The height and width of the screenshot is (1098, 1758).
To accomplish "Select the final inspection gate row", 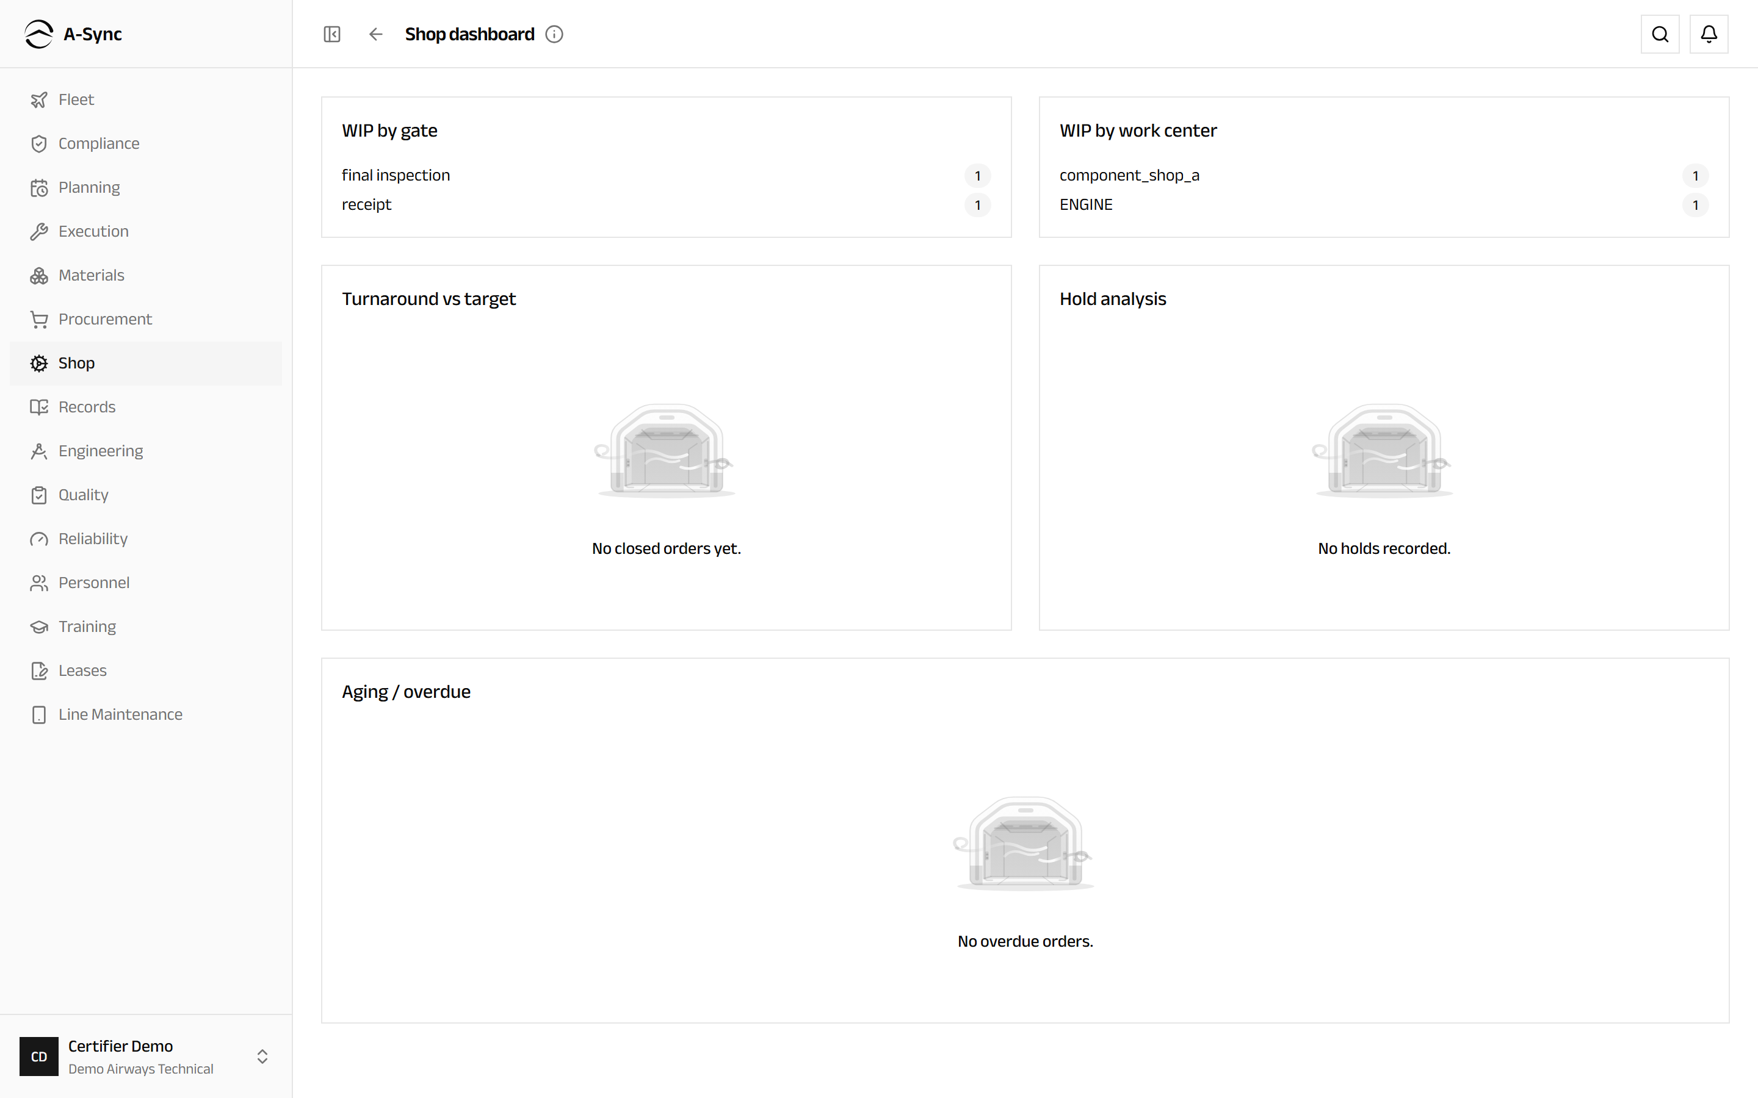I will coord(666,176).
